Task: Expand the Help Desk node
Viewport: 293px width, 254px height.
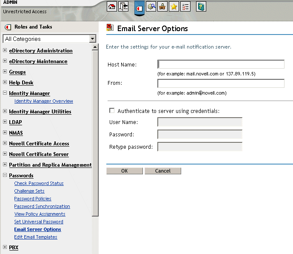Action: (x=5, y=82)
